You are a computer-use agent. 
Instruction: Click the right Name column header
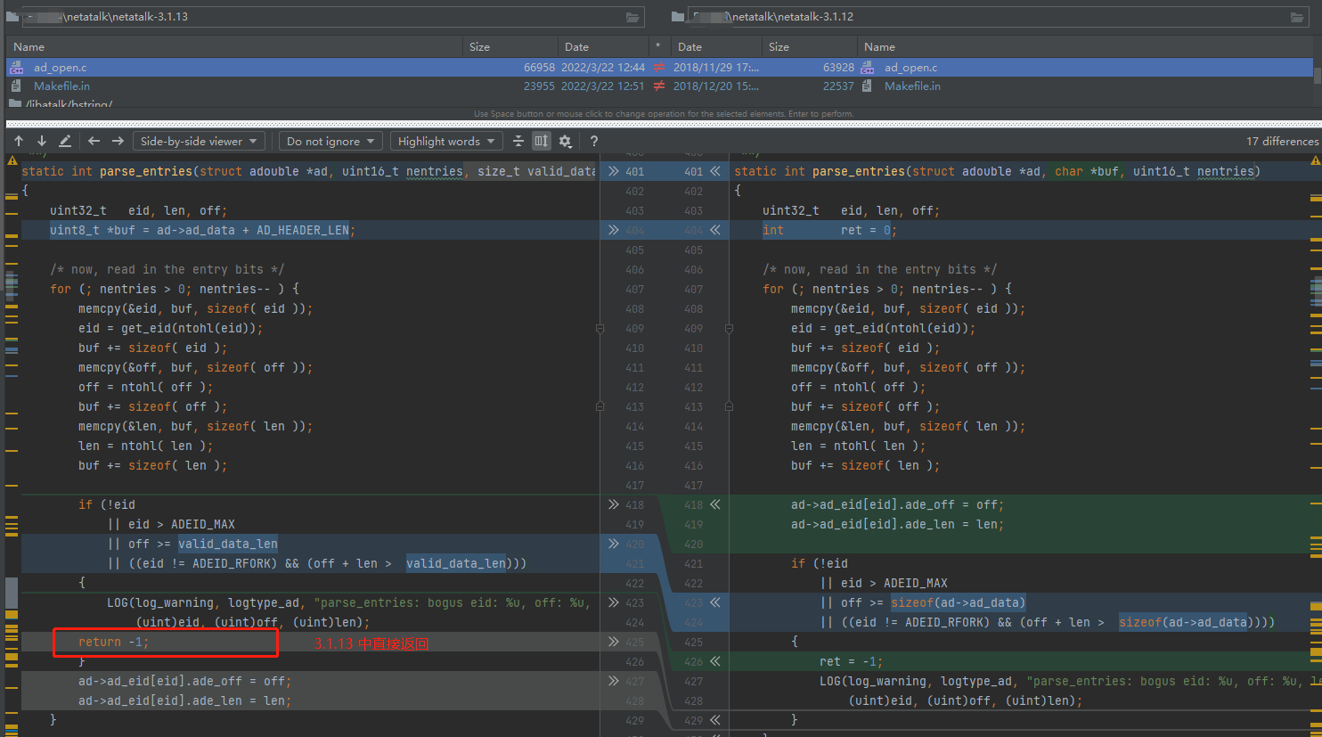[x=1085, y=47]
